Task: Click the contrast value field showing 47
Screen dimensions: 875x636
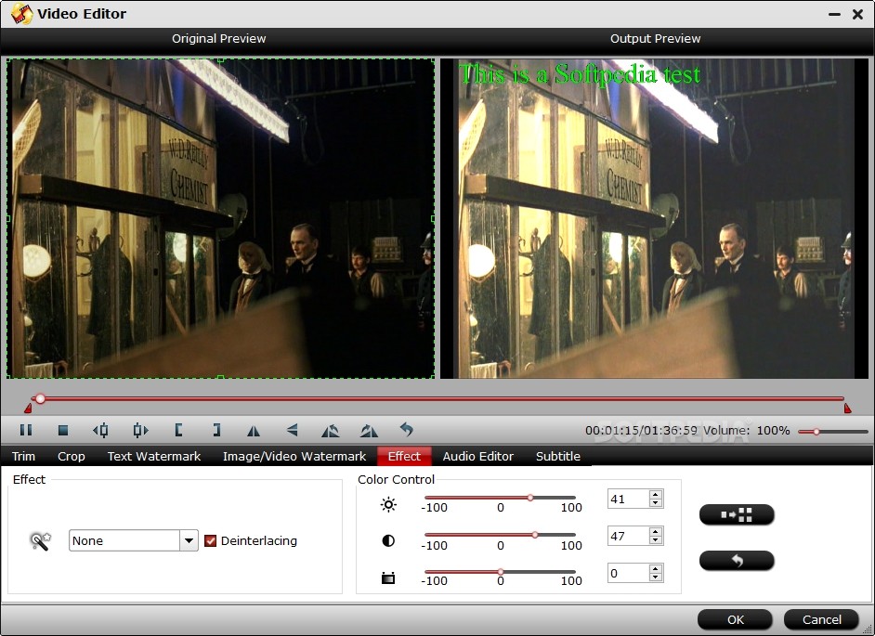Action: click(628, 536)
